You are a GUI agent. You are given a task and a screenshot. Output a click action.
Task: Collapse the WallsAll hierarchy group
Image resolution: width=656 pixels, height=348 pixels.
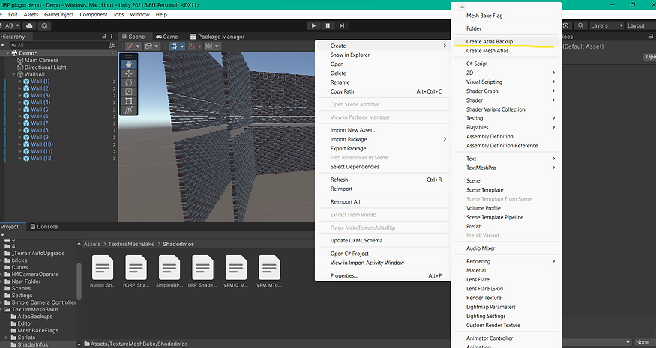[x=14, y=74]
